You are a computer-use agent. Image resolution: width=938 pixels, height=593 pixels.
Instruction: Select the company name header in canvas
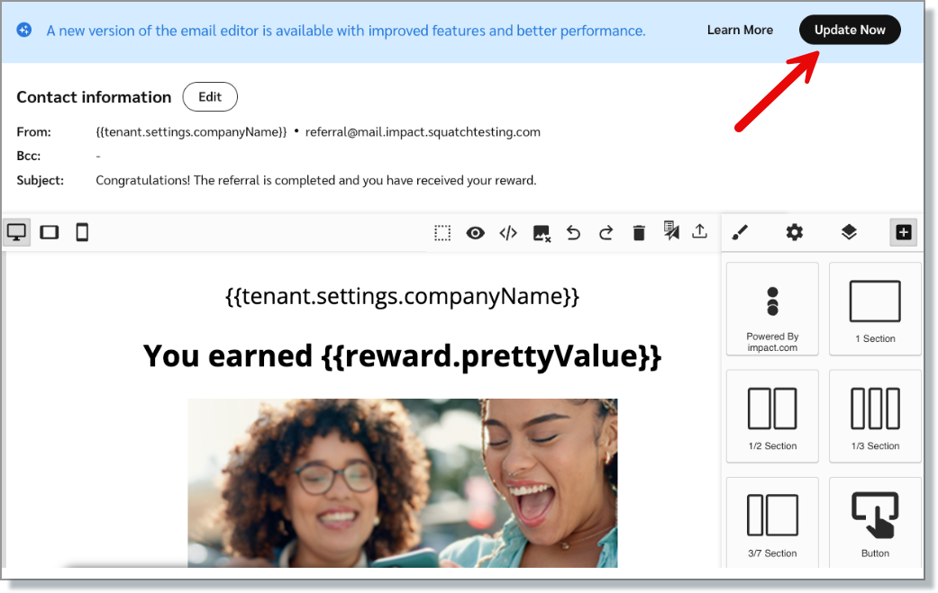(402, 296)
